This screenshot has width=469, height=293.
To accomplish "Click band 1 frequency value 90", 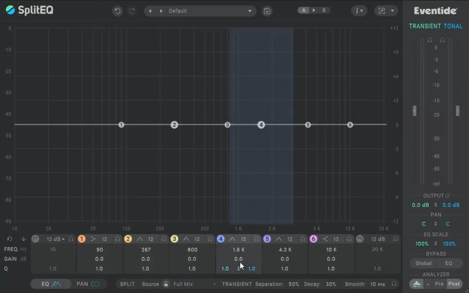I will 100,249.
